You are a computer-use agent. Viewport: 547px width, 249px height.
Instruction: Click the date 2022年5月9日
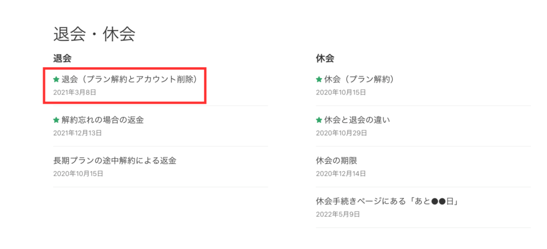point(337,214)
